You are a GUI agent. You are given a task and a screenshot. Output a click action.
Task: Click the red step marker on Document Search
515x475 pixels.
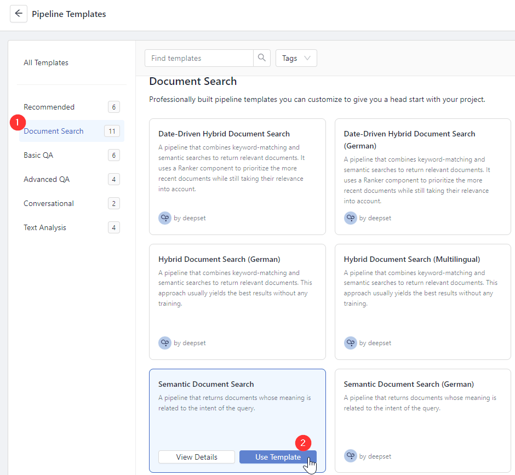pyautogui.click(x=17, y=123)
